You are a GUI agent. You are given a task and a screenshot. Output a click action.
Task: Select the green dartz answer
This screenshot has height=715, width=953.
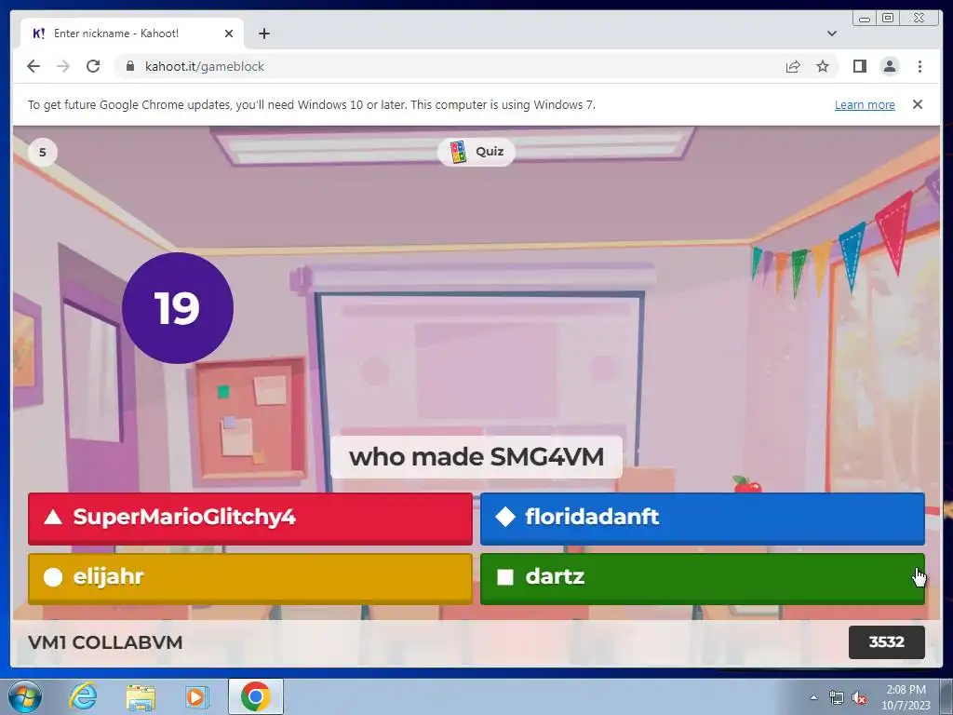point(702,578)
